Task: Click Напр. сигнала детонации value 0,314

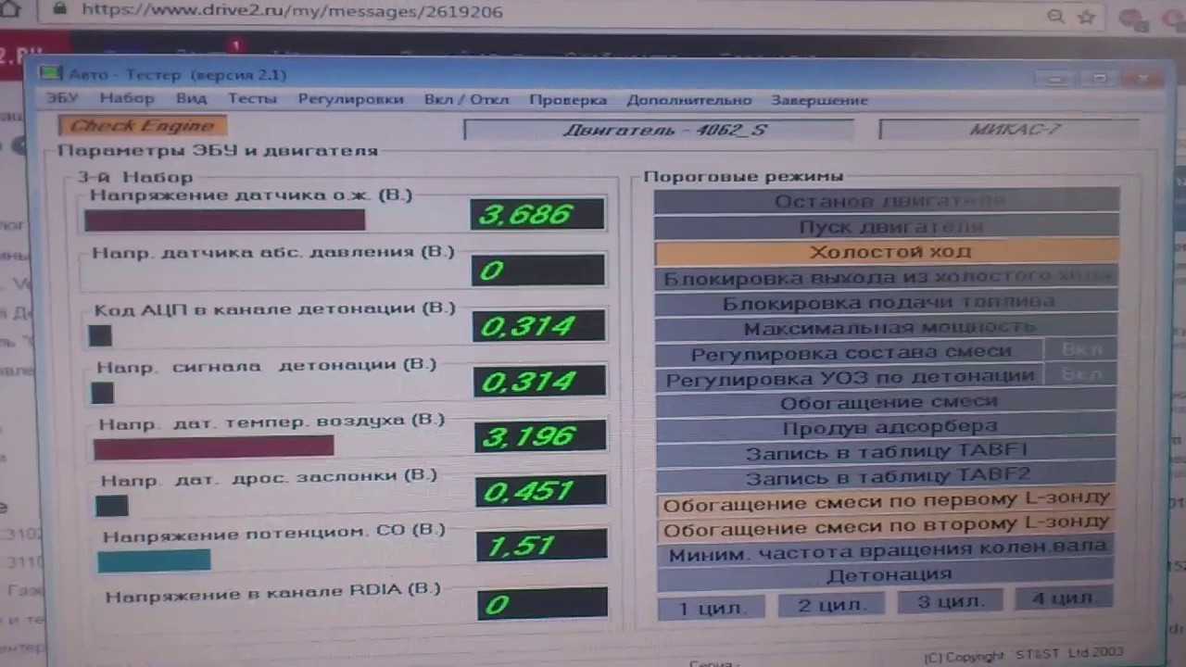Action: click(x=540, y=381)
